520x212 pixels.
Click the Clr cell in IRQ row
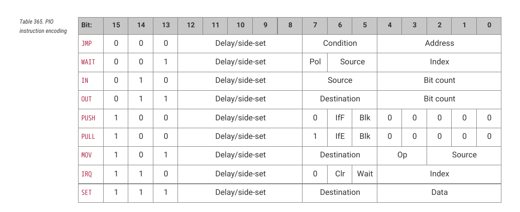pyautogui.click(x=340, y=174)
